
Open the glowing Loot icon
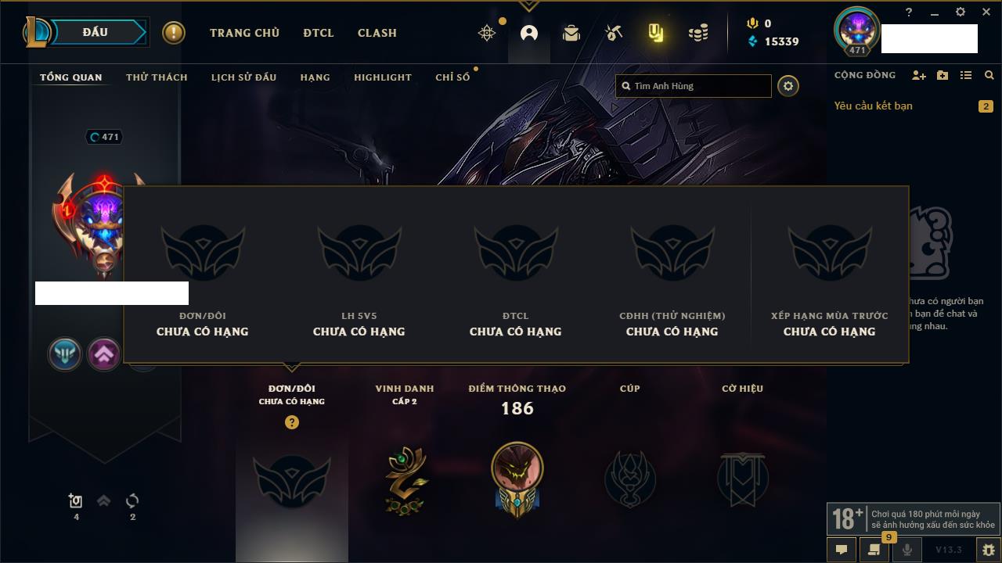click(656, 33)
